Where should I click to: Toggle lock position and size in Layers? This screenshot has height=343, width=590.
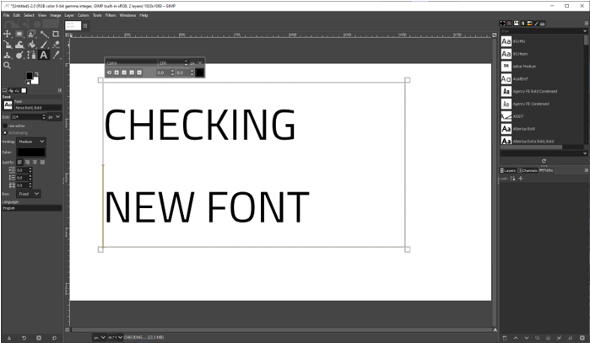(x=521, y=179)
